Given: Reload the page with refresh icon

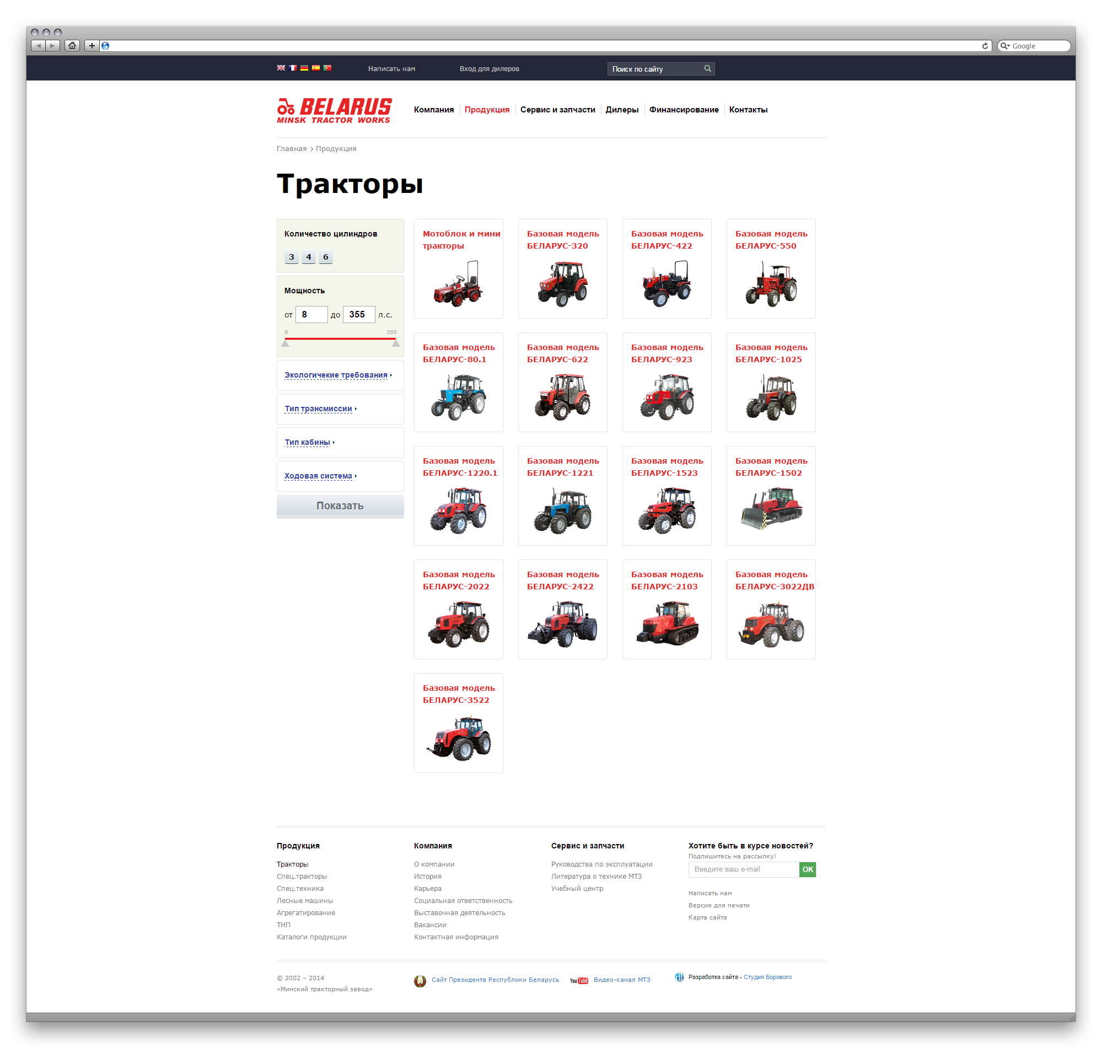Looking at the screenshot, I should click(985, 46).
